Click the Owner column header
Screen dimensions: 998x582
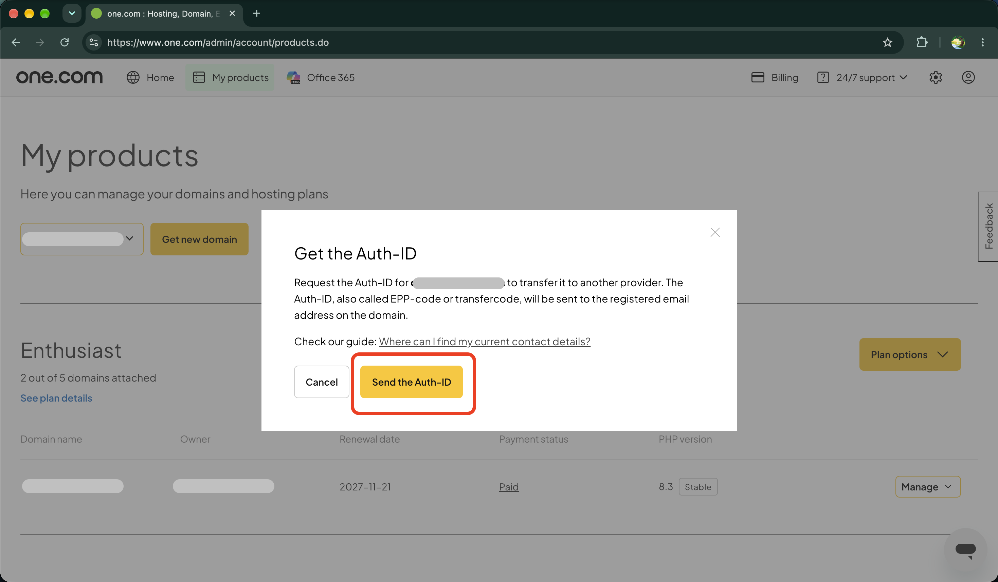tap(195, 439)
